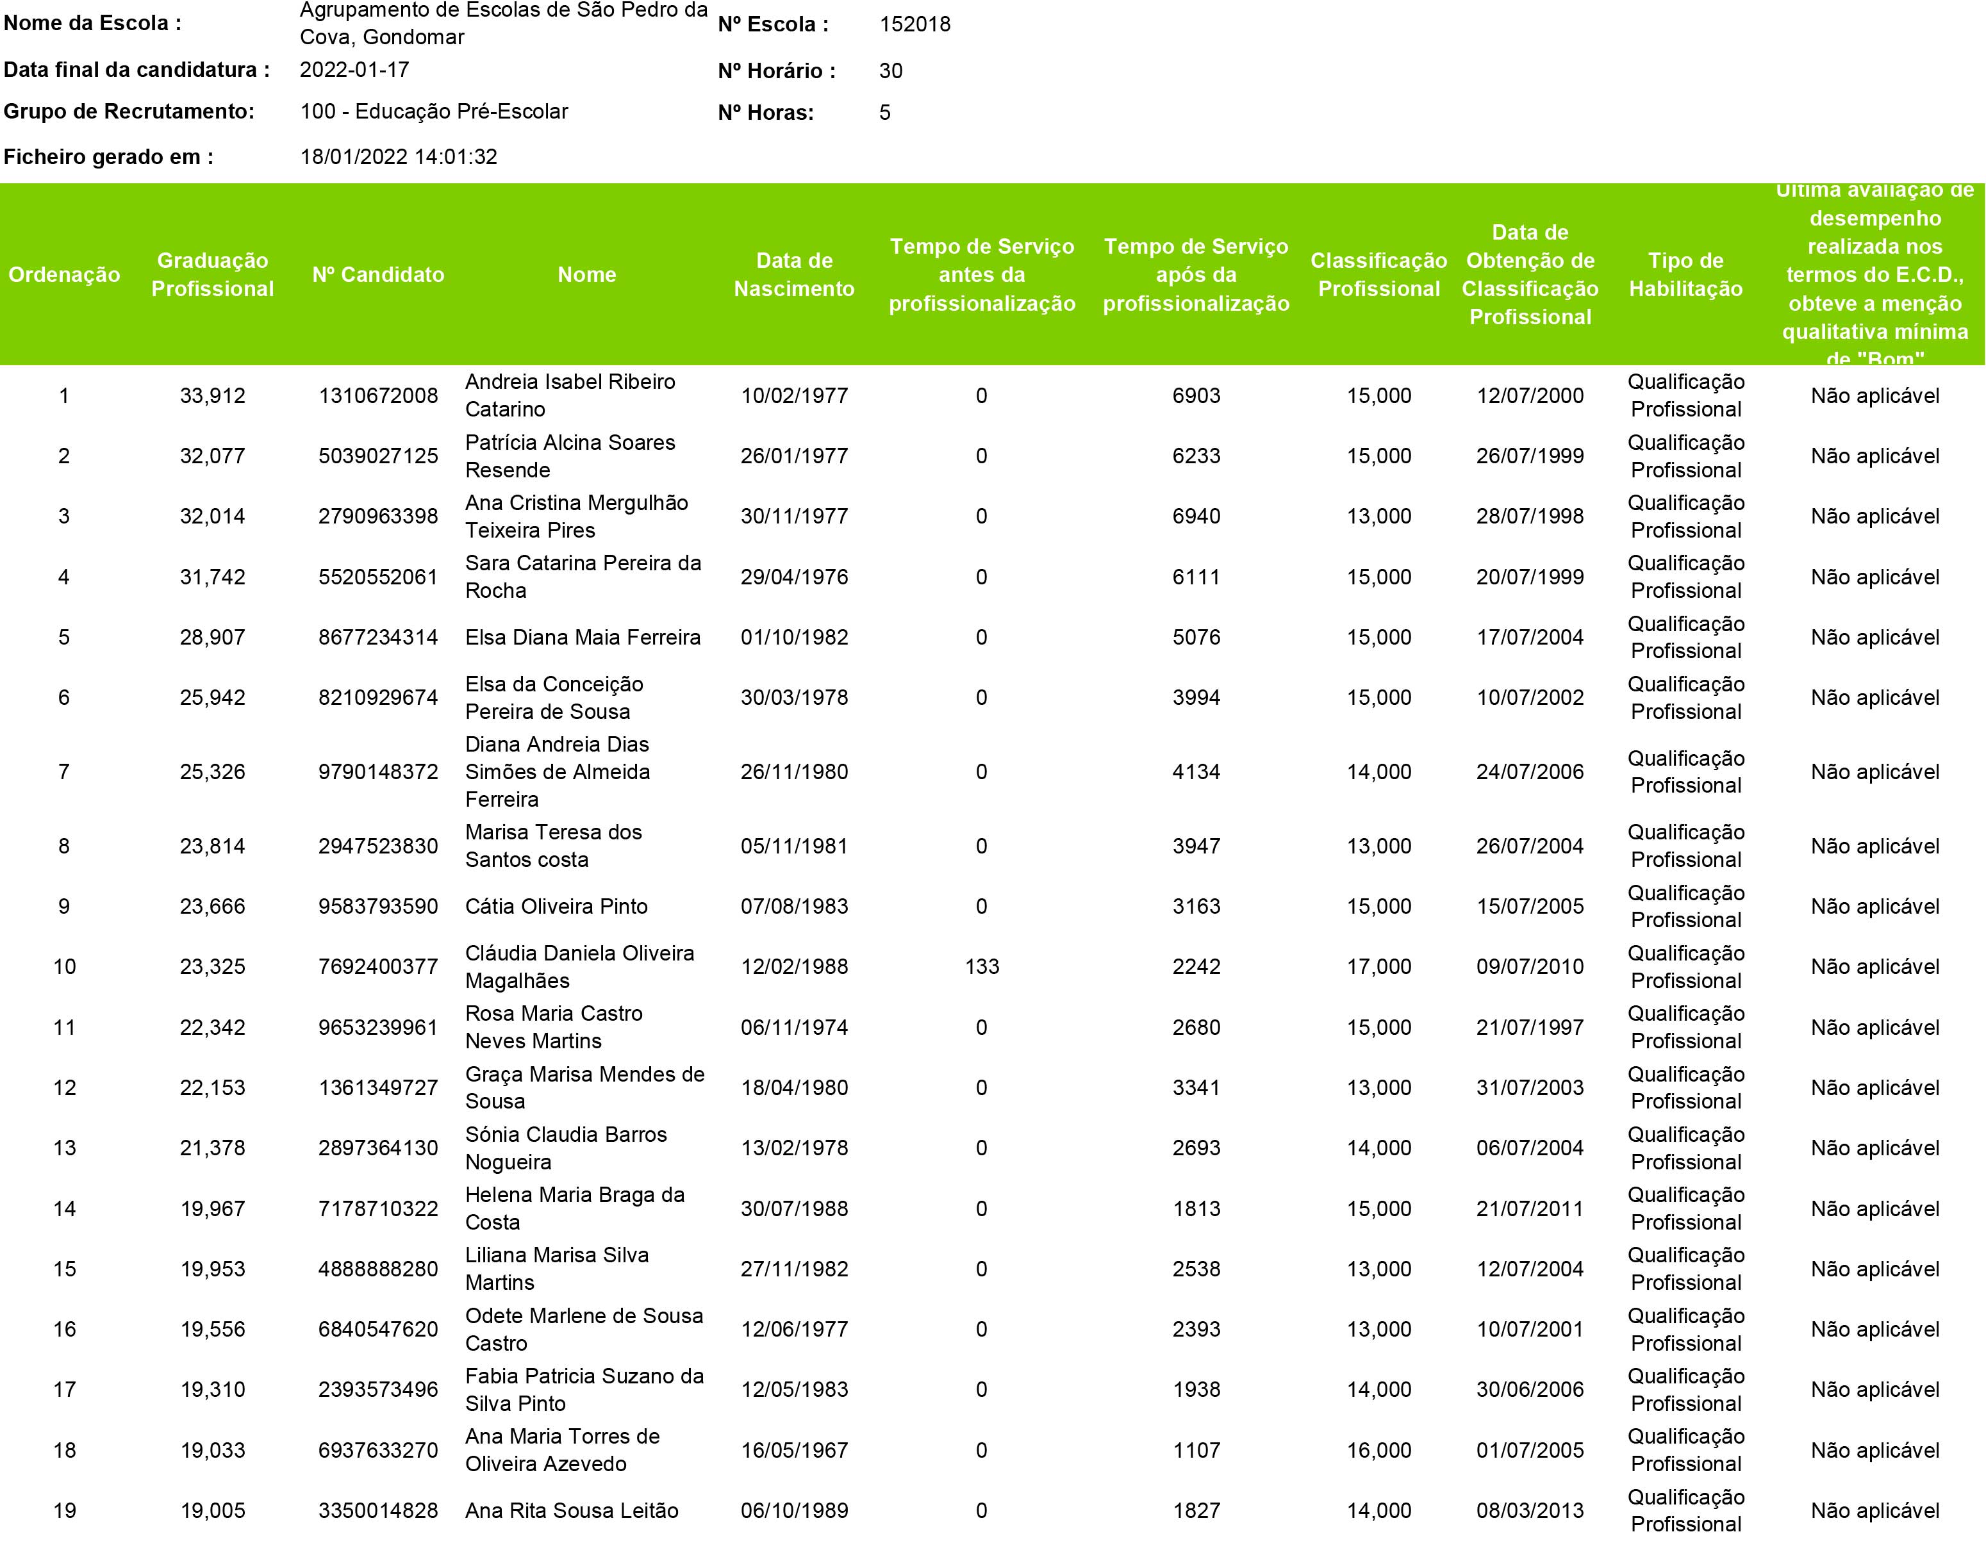Click the Nº Candidato column header
Image resolution: width=1986 pixels, height=1541 pixels.
click(x=378, y=275)
